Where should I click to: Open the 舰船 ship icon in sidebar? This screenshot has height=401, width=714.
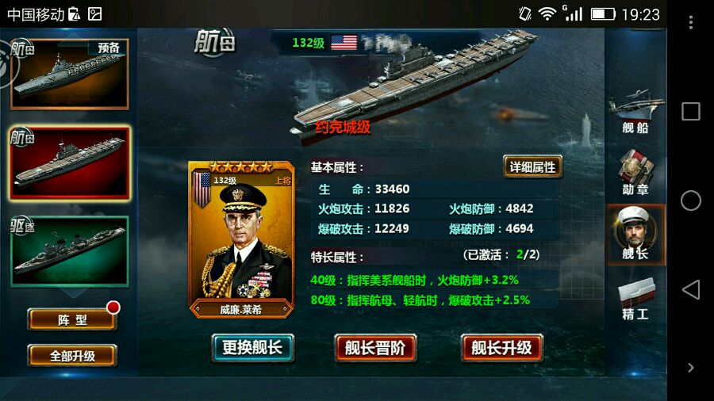pos(635,112)
